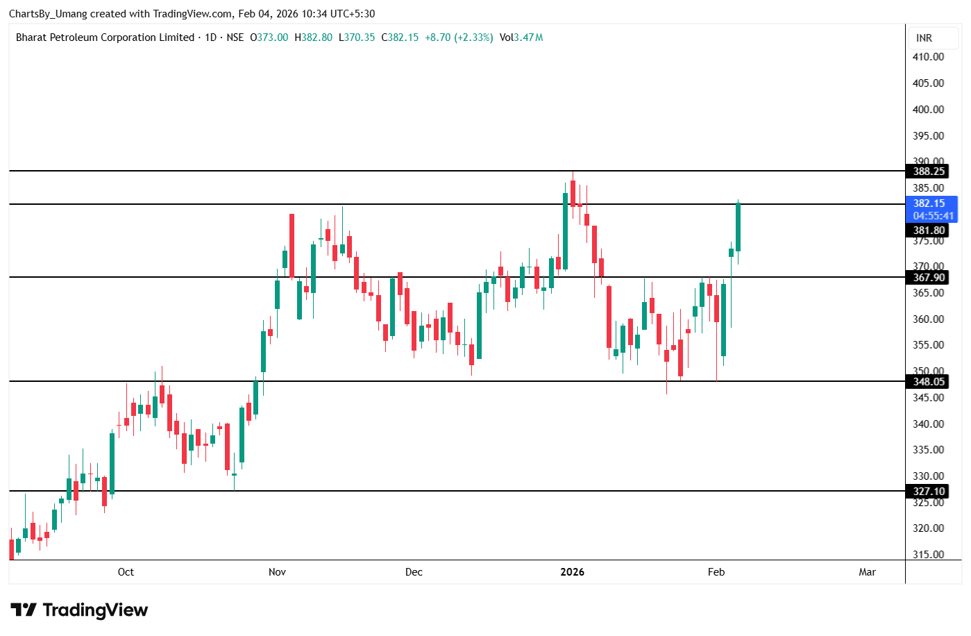Select the 348.05 horizontal line price label
The image size is (971, 636).
coord(928,382)
